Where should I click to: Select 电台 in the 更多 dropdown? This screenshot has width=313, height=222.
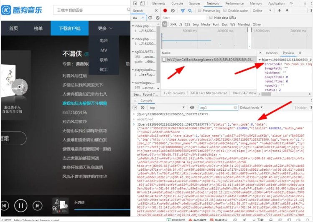104,40
